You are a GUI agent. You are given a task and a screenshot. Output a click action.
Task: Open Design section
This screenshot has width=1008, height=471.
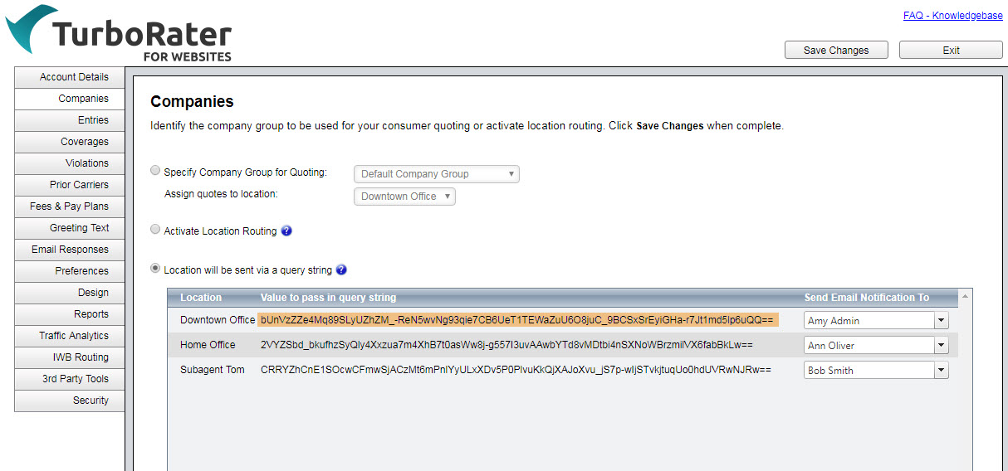[x=70, y=293]
